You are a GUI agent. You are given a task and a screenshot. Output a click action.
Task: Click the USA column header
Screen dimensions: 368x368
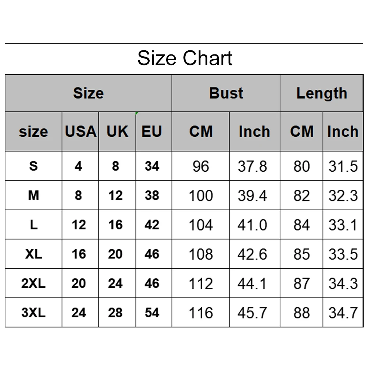[81, 132]
